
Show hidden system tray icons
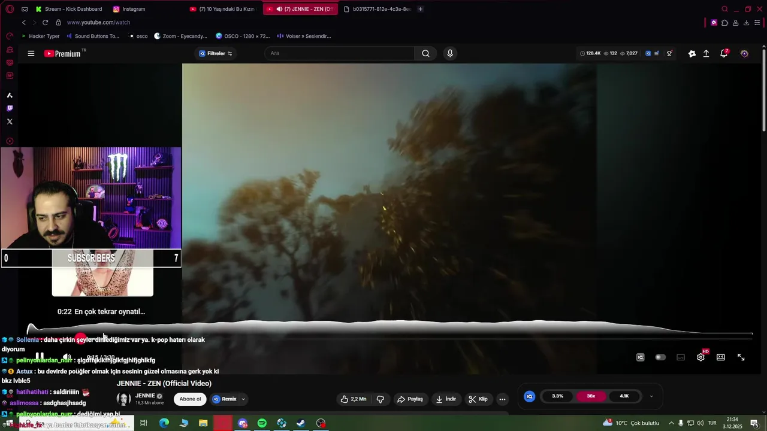671,423
